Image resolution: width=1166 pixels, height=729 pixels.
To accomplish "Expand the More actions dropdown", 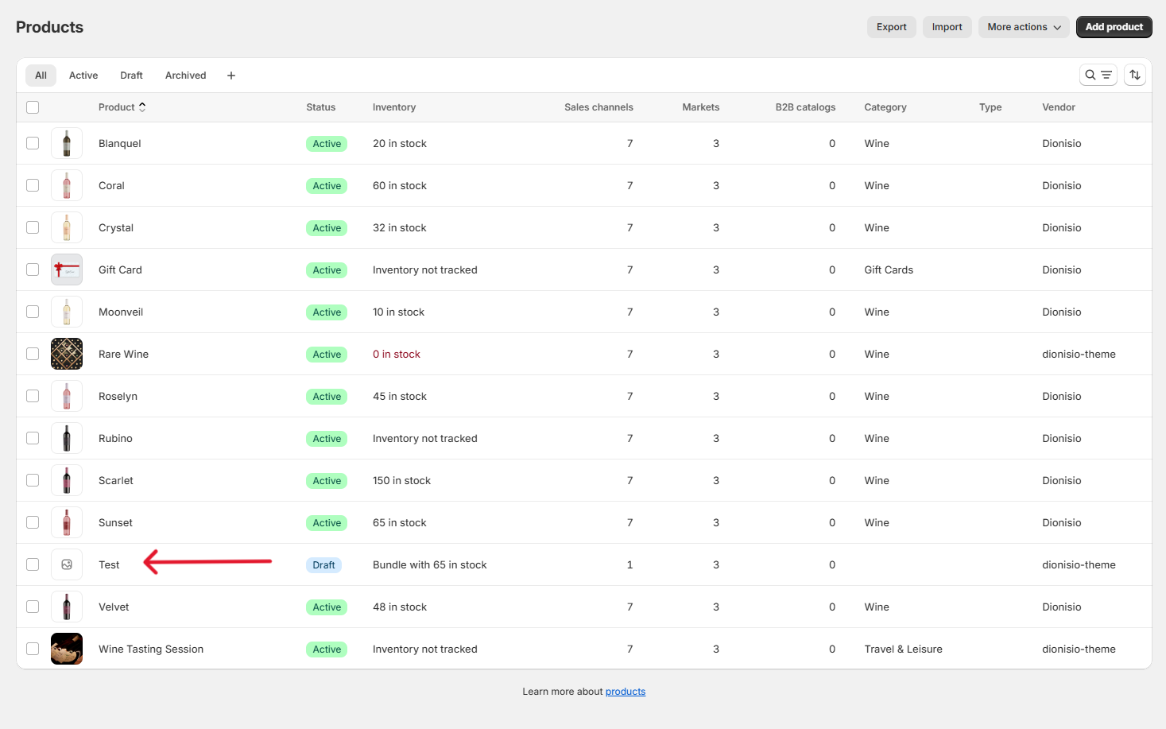I will coord(1023,27).
